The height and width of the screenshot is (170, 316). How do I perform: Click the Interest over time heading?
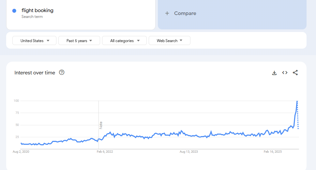(35, 72)
